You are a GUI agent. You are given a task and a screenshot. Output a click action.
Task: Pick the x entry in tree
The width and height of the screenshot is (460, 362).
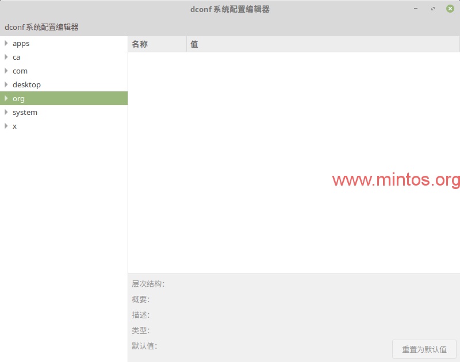[15, 126]
